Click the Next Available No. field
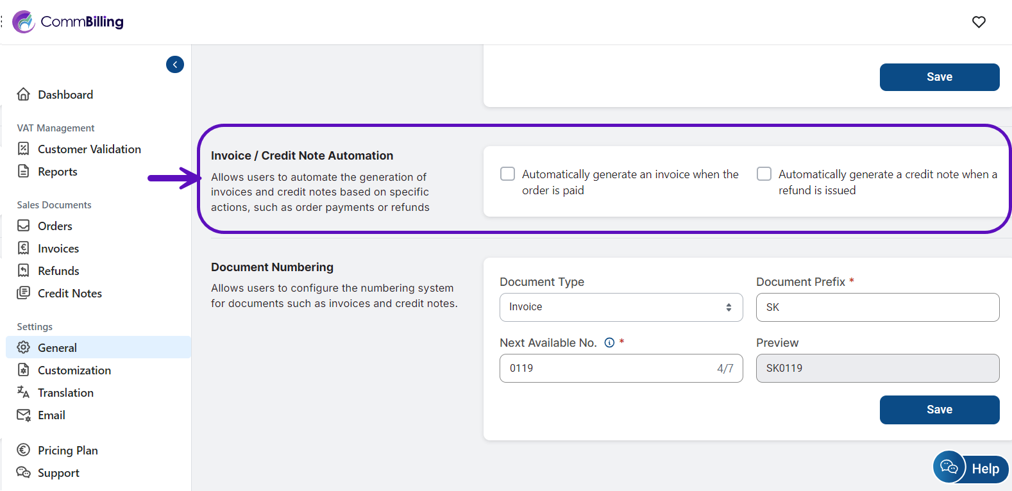 pyautogui.click(x=621, y=368)
